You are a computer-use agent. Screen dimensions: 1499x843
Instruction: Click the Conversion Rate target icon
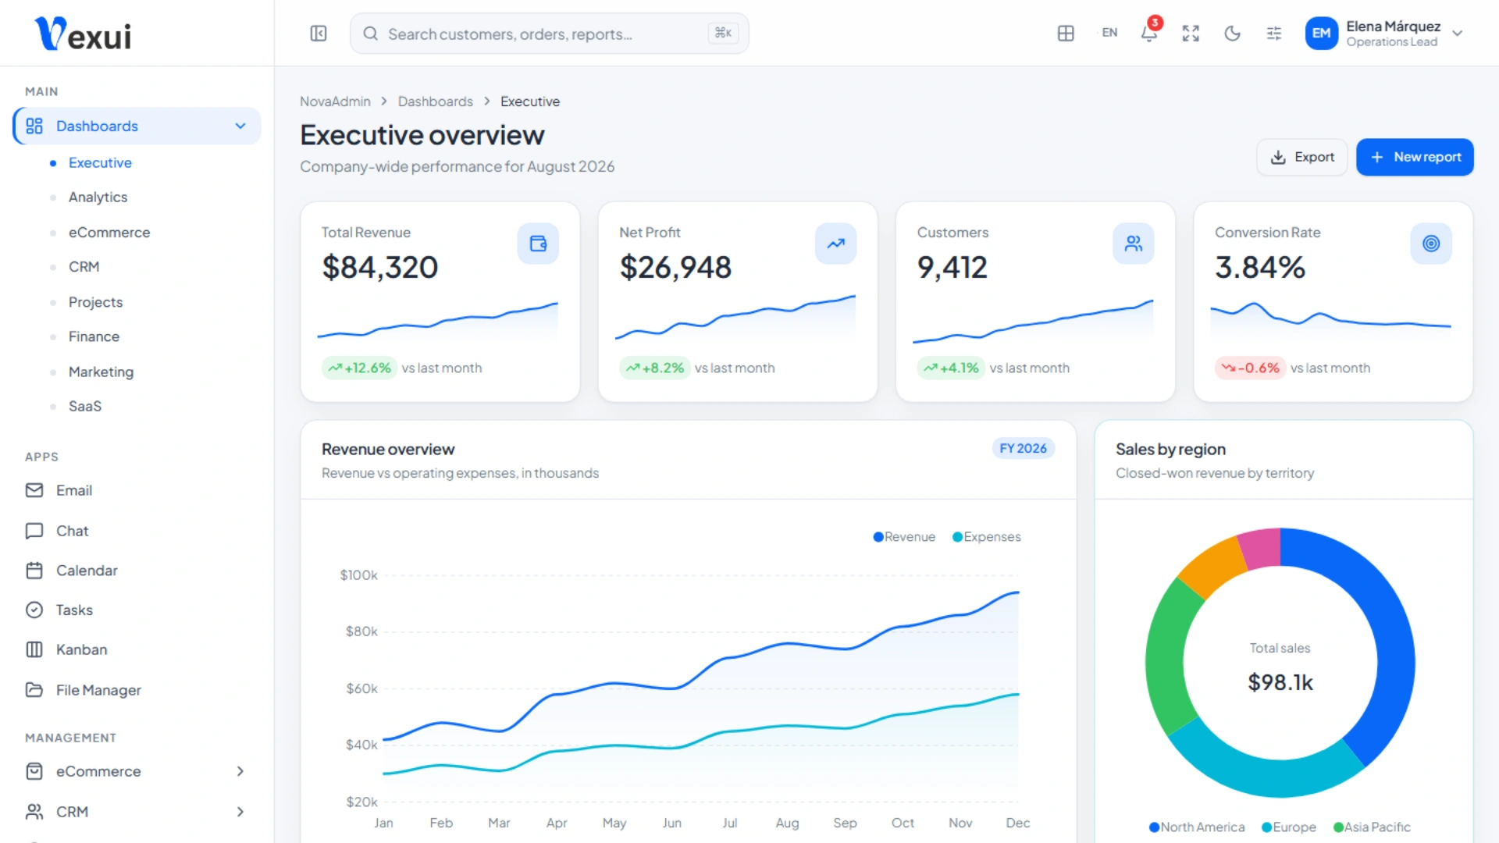1431,244
